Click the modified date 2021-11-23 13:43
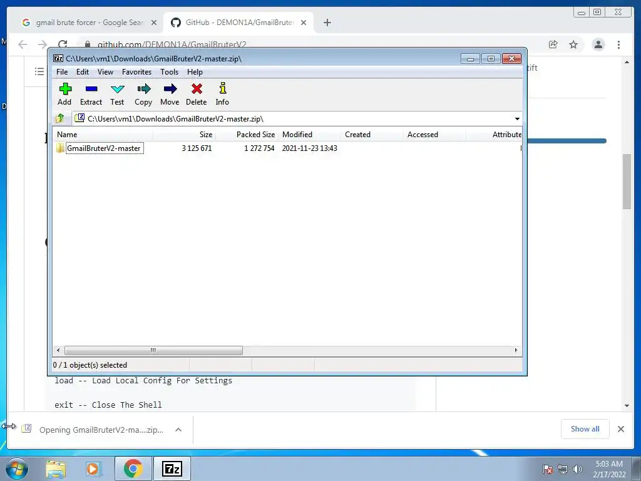 click(309, 148)
